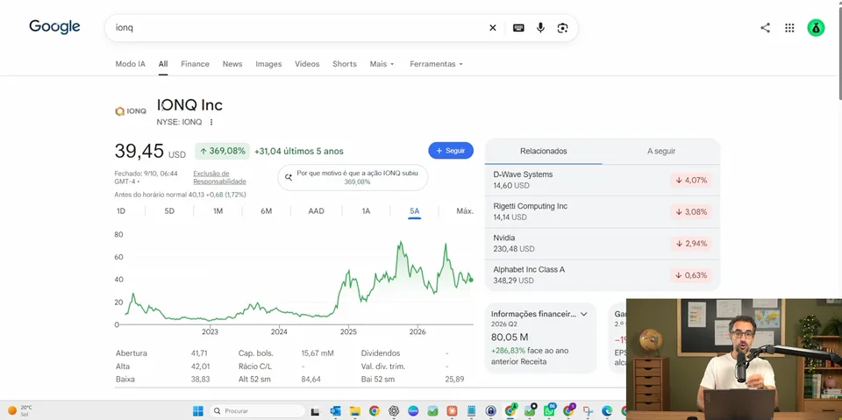Screen dimensions: 842x420
Task: Switch to the A seguir tab
Action: (x=661, y=152)
